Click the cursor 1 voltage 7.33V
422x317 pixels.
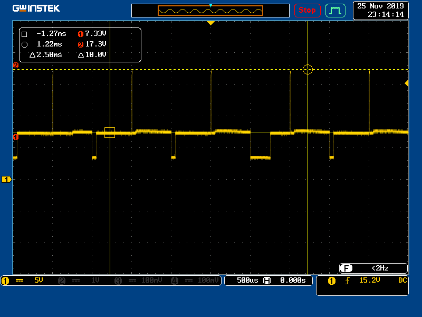pos(95,34)
